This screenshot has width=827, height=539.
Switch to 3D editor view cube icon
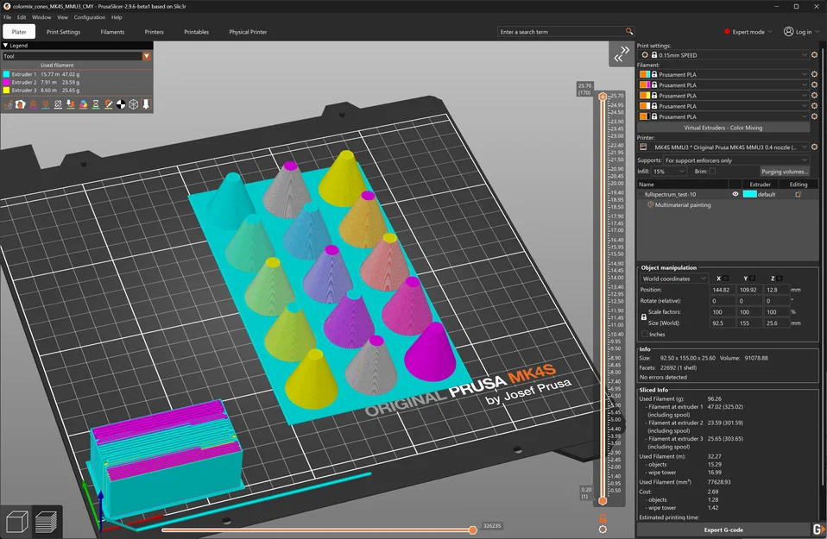pyautogui.click(x=16, y=522)
